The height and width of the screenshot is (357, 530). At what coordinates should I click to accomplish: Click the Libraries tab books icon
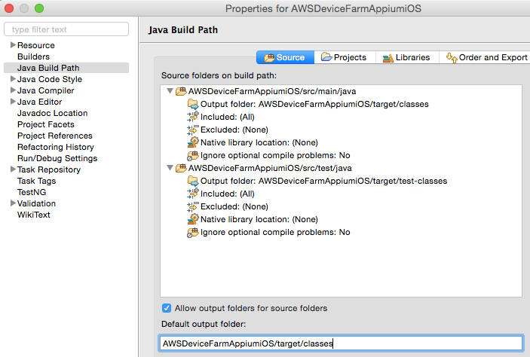pyautogui.click(x=388, y=58)
